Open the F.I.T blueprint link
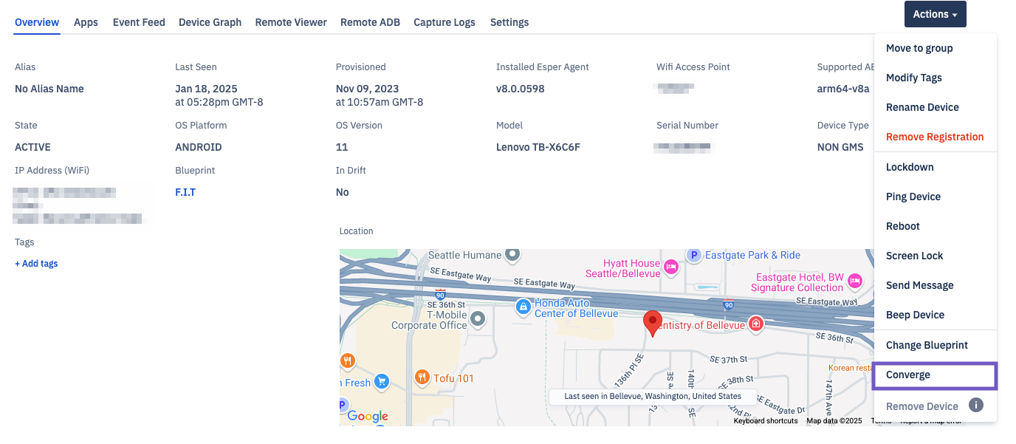Screen dimensions: 1016x444 click(185, 192)
